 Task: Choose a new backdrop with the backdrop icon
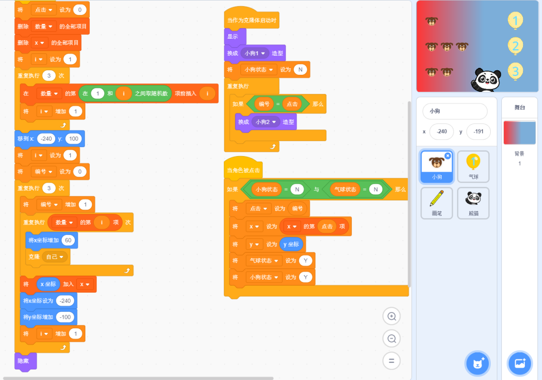(519, 363)
